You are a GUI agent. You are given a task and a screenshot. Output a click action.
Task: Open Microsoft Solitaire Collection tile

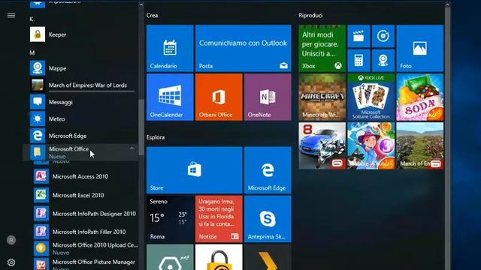pos(371,97)
